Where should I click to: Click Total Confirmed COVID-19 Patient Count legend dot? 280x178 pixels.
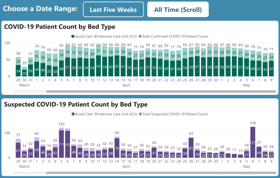[140, 36]
